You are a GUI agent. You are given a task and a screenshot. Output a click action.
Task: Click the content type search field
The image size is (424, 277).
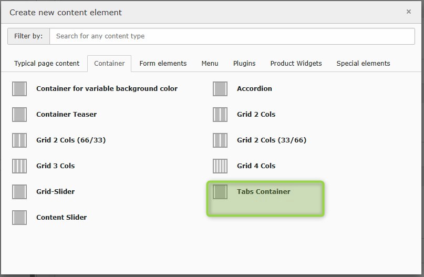232,36
